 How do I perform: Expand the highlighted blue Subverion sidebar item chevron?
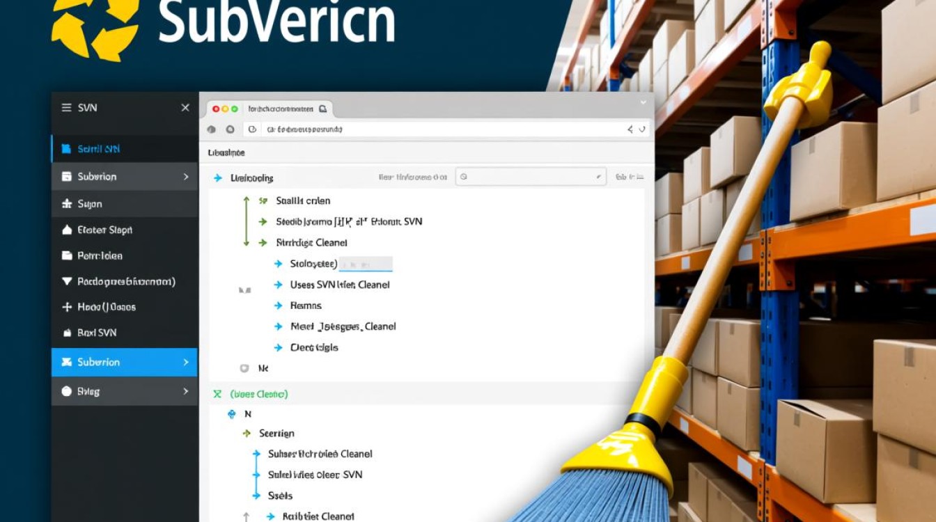point(185,362)
